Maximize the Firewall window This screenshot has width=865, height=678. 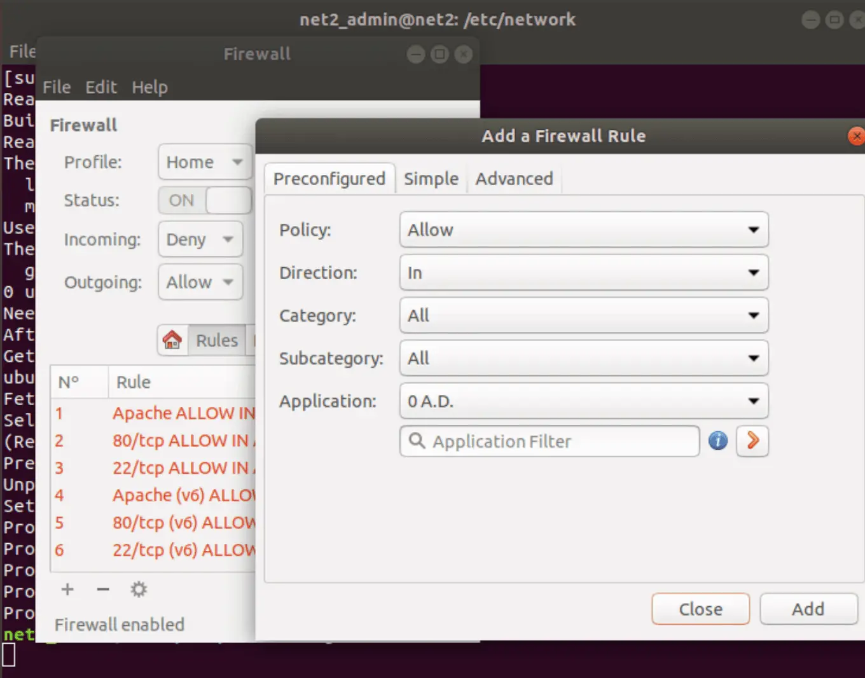pyautogui.click(x=439, y=54)
